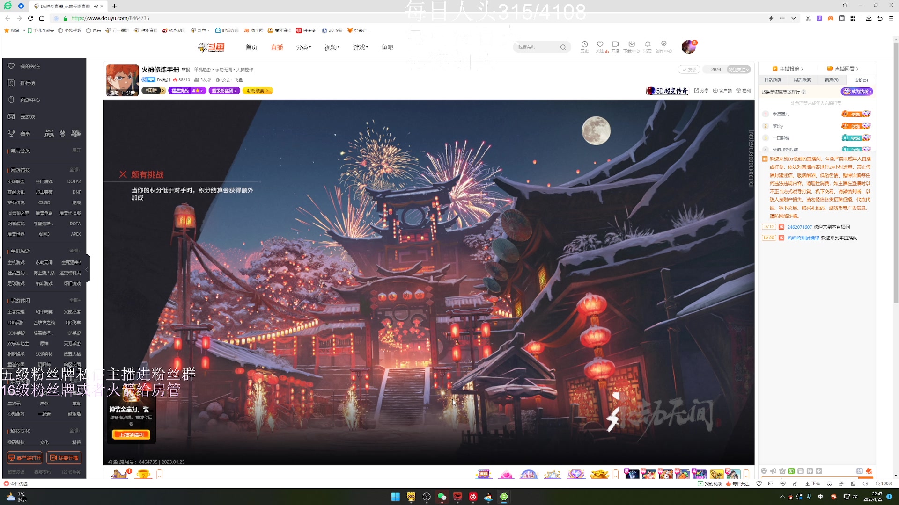This screenshot has width=899, height=505.
Task: Select the green fan badge icon in chat toolbar
Action: (x=791, y=471)
